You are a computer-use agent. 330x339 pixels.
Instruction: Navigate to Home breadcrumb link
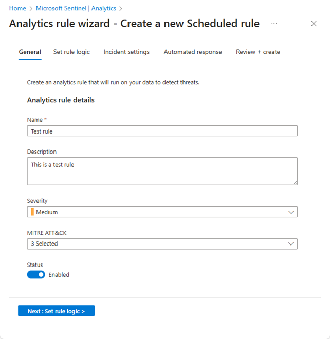[x=17, y=9]
